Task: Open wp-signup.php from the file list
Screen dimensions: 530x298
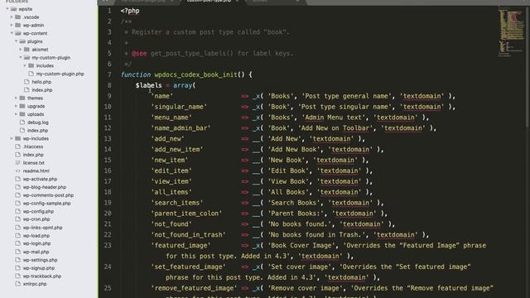Action: [39, 268]
